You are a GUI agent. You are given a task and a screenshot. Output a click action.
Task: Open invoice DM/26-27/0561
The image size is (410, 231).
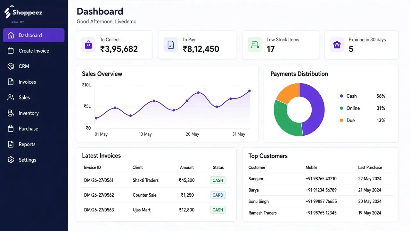(x=99, y=180)
